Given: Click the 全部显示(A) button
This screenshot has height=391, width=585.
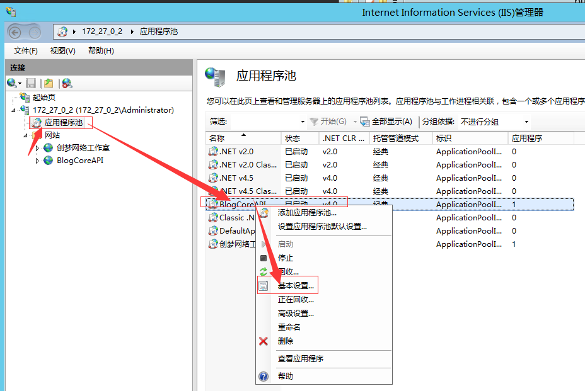Looking at the screenshot, I should pos(386,122).
